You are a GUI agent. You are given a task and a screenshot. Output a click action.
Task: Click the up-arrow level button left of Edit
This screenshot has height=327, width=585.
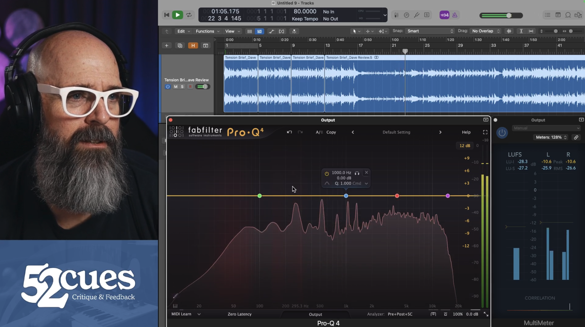pos(167,31)
